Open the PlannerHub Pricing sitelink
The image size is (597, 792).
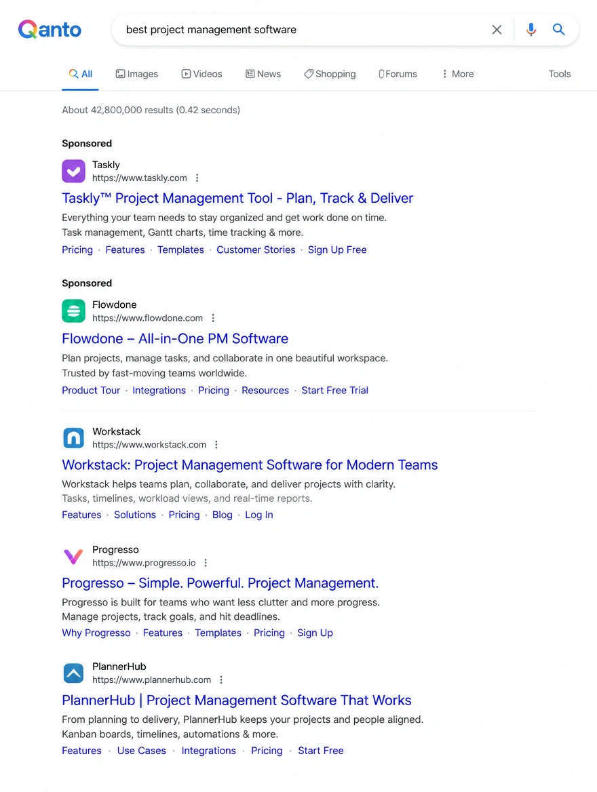coord(267,751)
